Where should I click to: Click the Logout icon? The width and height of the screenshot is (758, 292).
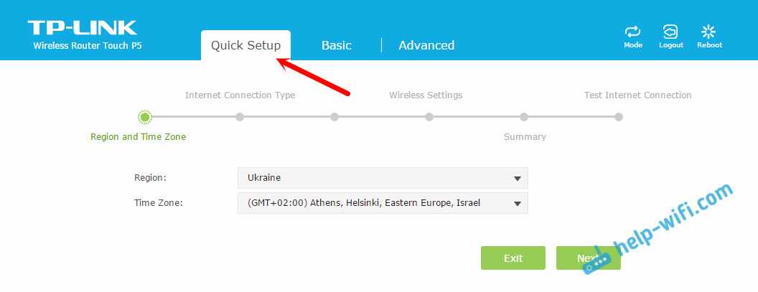(670, 32)
